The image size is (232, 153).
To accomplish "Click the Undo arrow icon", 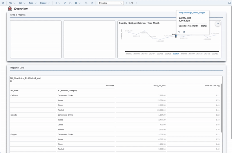I will 86,3.
